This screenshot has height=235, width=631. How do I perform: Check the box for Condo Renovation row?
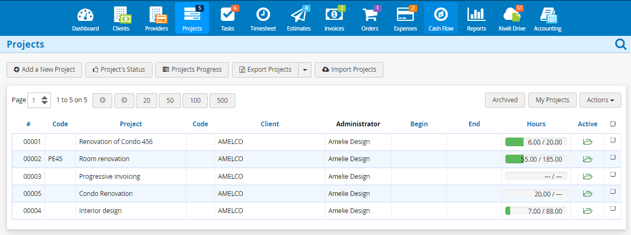(613, 192)
